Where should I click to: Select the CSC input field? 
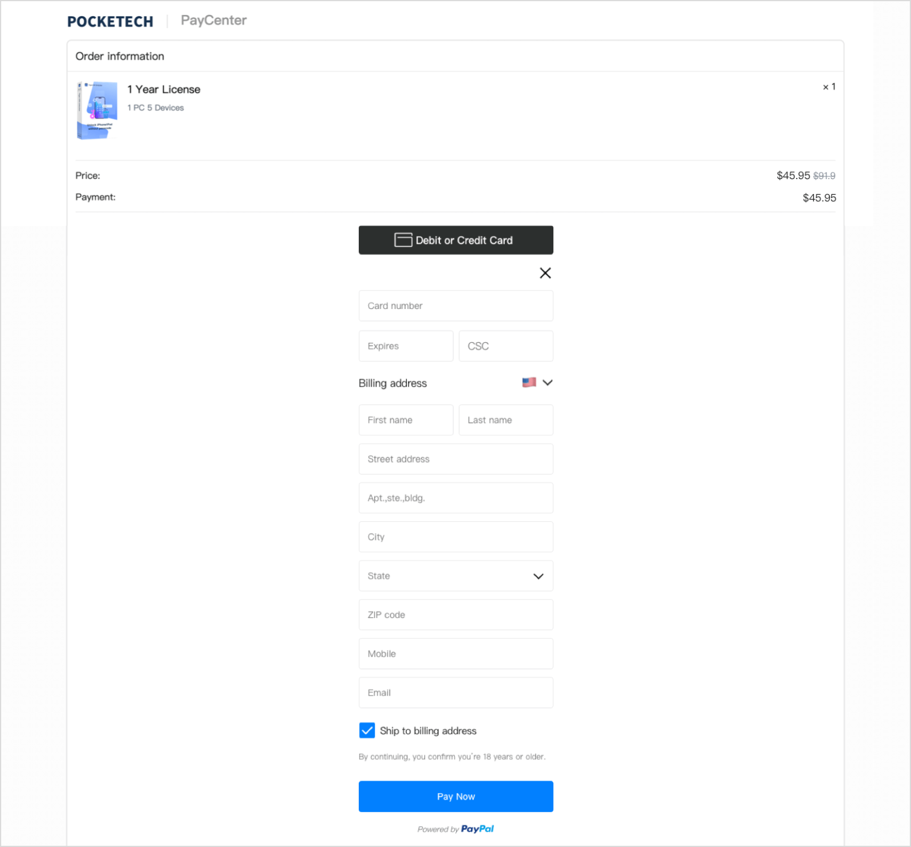(x=505, y=346)
